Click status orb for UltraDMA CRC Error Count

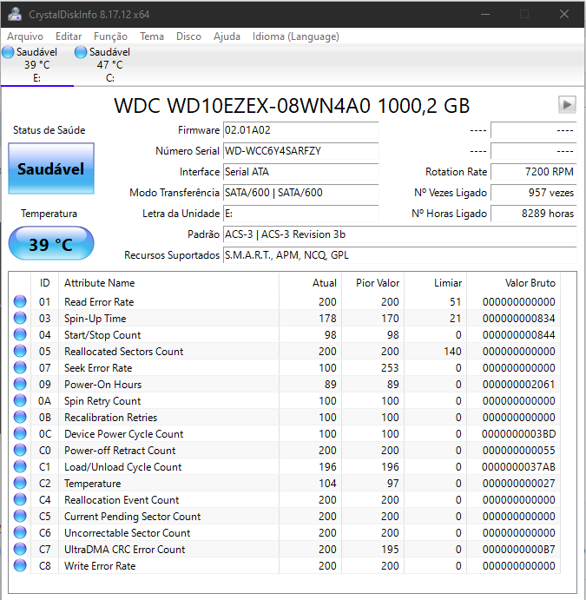pyautogui.click(x=20, y=549)
